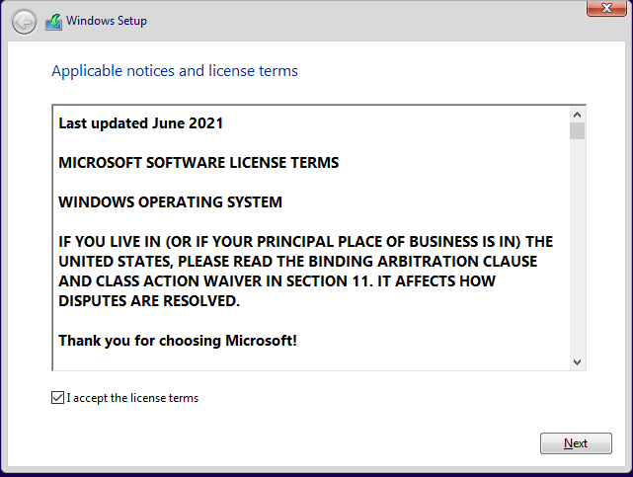Click the 'Applicable notices and license terms' heading
The height and width of the screenshot is (477, 633).
(x=175, y=71)
